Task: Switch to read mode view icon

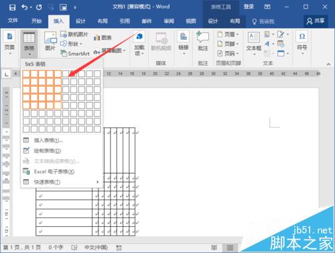Action: tap(214, 248)
